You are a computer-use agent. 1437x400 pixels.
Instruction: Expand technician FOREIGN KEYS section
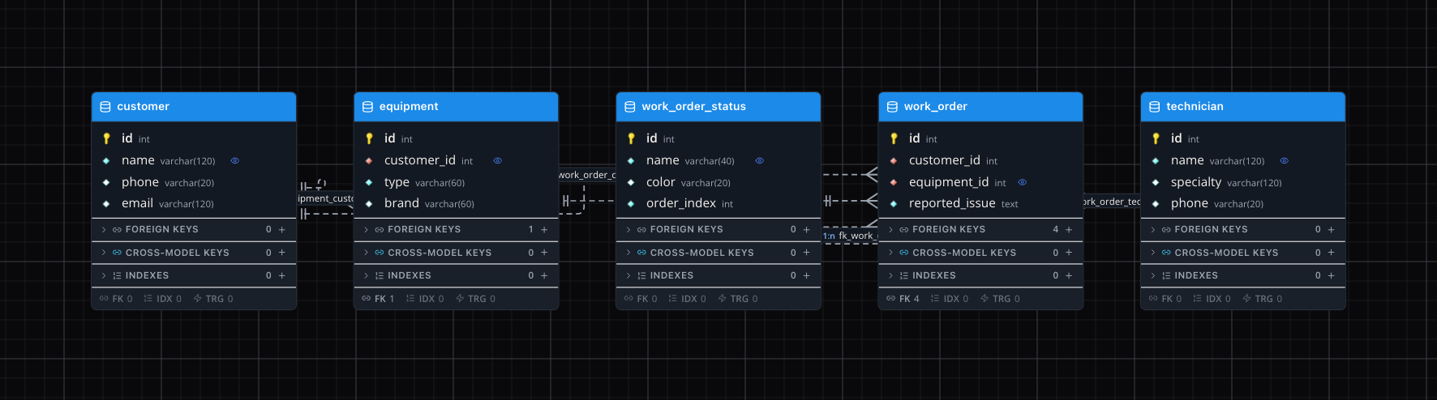point(1153,230)
